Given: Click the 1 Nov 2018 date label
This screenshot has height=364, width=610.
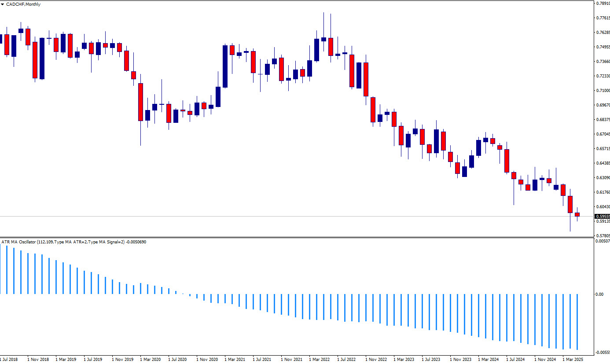Looking at the screenshot, I should pyautogui.click(x=37, y=360).
